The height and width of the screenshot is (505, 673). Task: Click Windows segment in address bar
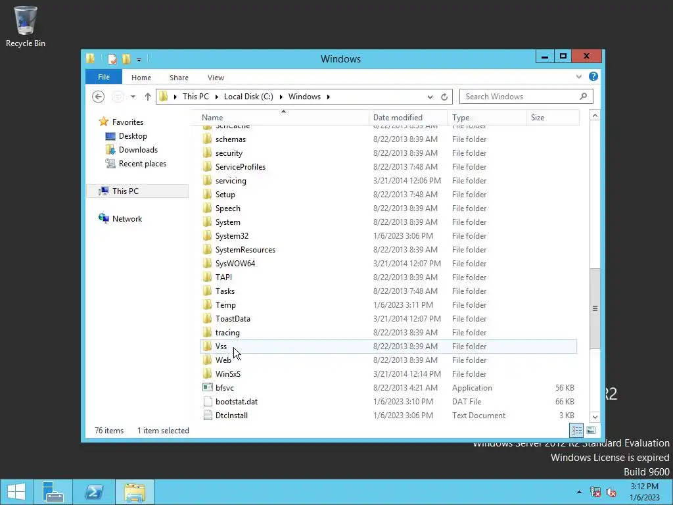304,97
